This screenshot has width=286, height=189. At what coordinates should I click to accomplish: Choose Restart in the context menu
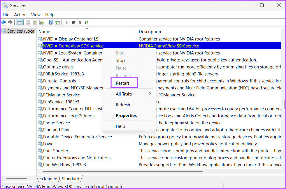tap(122, 83)
